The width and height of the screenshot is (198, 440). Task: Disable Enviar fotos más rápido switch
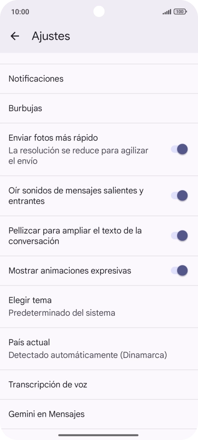pyautogui.click(x=179, y=149)
